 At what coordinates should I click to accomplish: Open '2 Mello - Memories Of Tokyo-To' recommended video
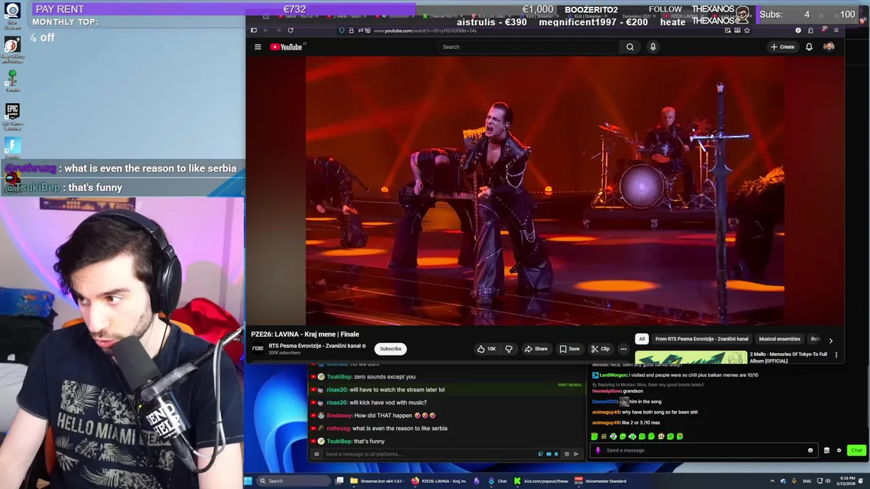[788, 357]
